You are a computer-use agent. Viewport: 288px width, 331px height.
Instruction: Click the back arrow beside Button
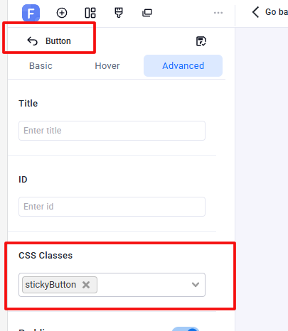pos(32,41)
